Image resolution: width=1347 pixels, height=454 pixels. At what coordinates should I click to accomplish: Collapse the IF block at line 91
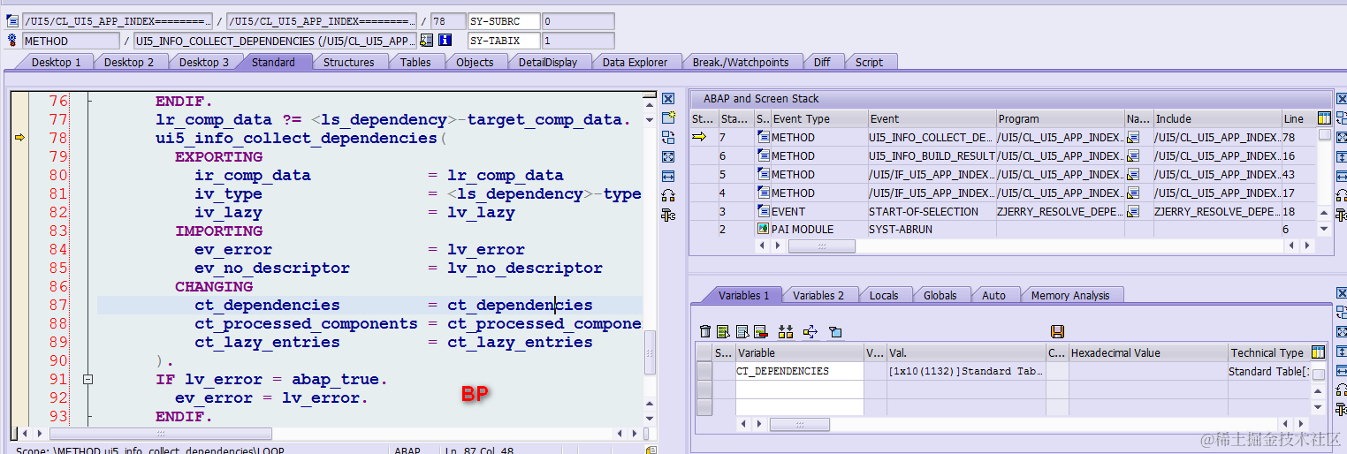click(x=88, y=379)
